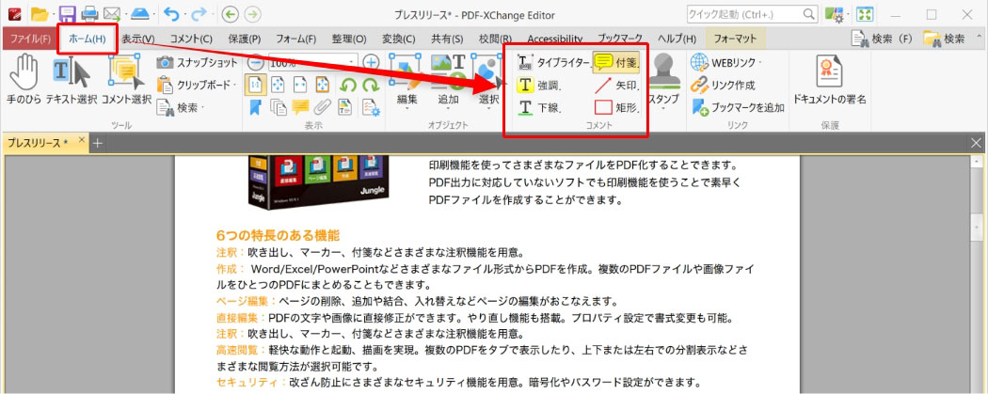Viewport: 988px width, 394px height.
Task: Show the Comments pane icon
Action: click(x=300, y=107)
